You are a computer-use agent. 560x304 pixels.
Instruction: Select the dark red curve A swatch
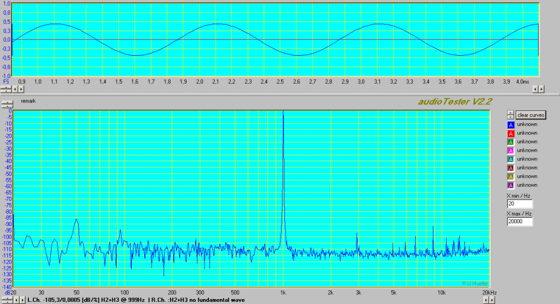[x=511, y=168]
